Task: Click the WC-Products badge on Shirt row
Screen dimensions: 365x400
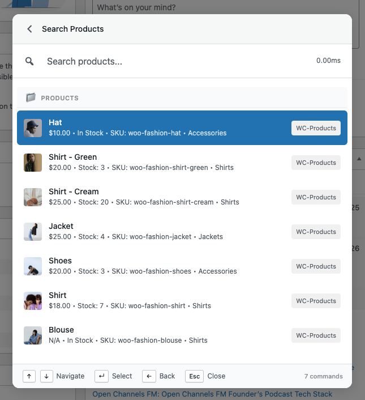Action: [316, 301]
